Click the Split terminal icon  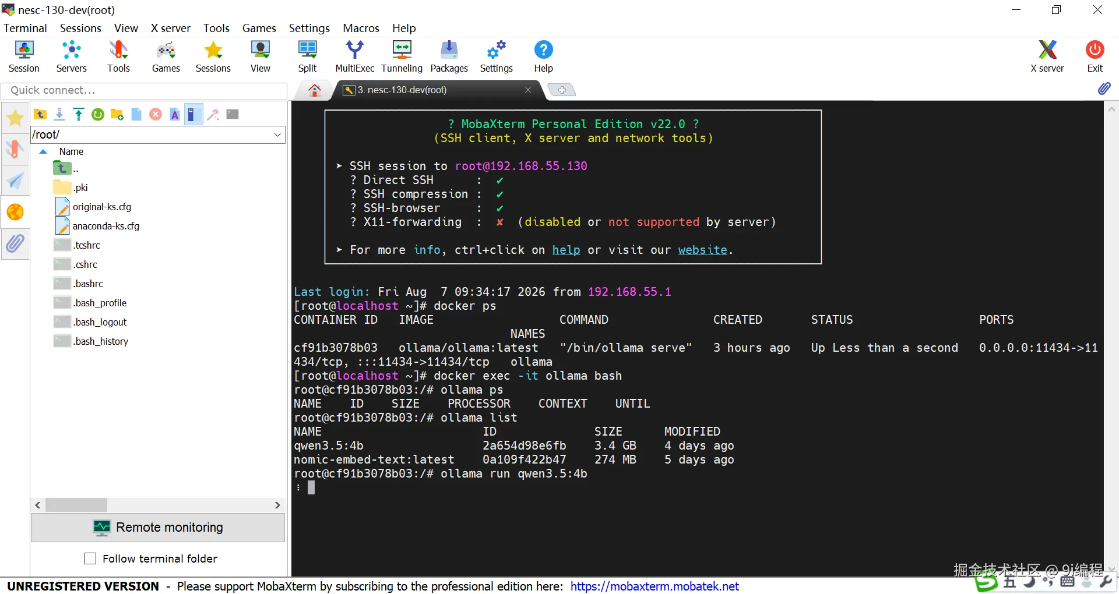pos(307,56)
